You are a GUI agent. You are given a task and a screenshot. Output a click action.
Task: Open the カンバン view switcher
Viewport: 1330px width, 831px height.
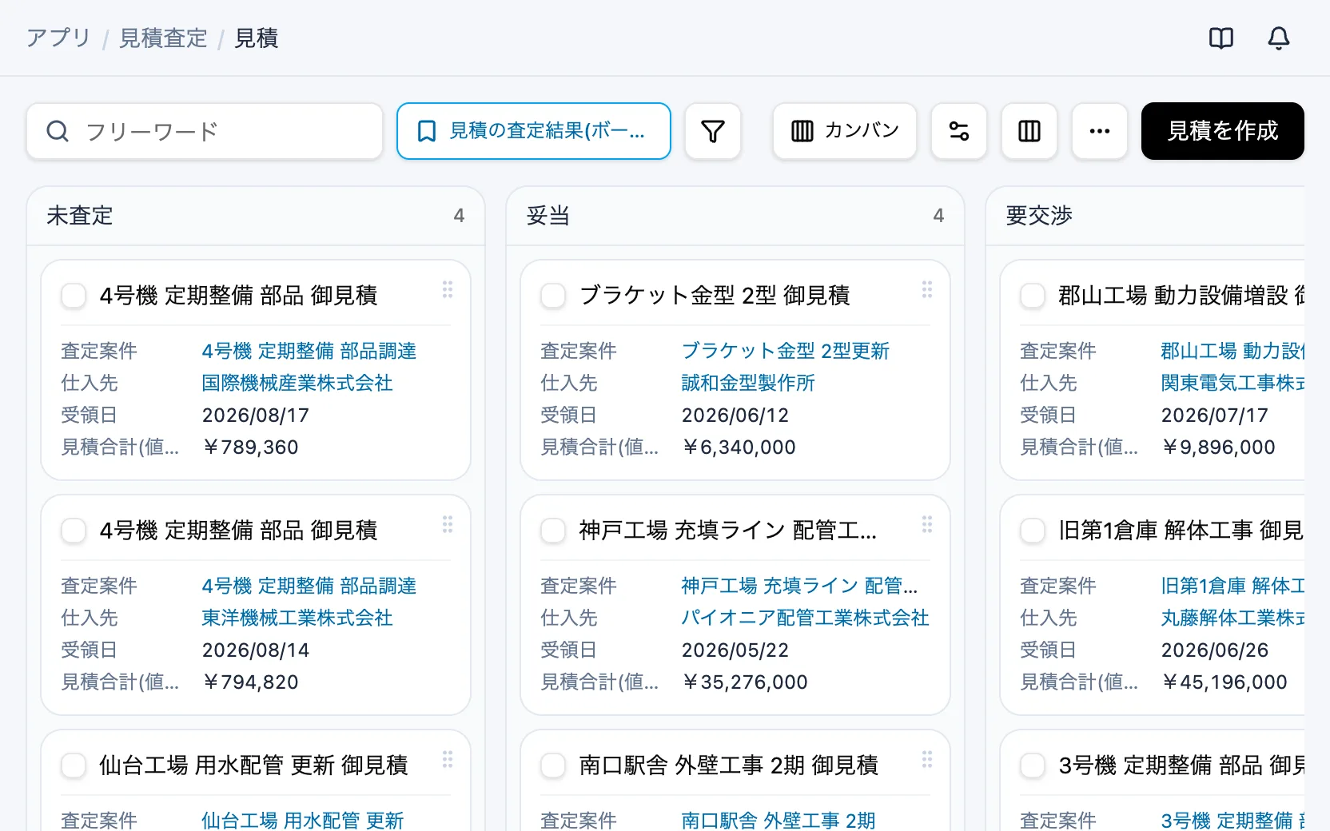[845, 131]
